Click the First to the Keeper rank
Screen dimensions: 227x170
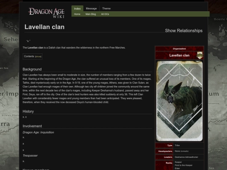[184, 165]
